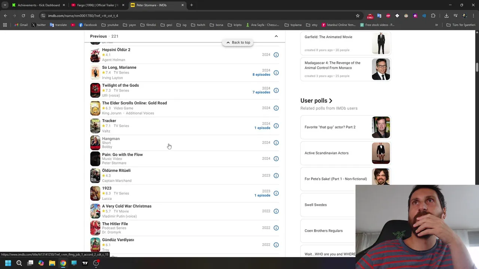Open the extensions puzzle icon
This screenshot has height=269, width=479.
coord(433,16)
